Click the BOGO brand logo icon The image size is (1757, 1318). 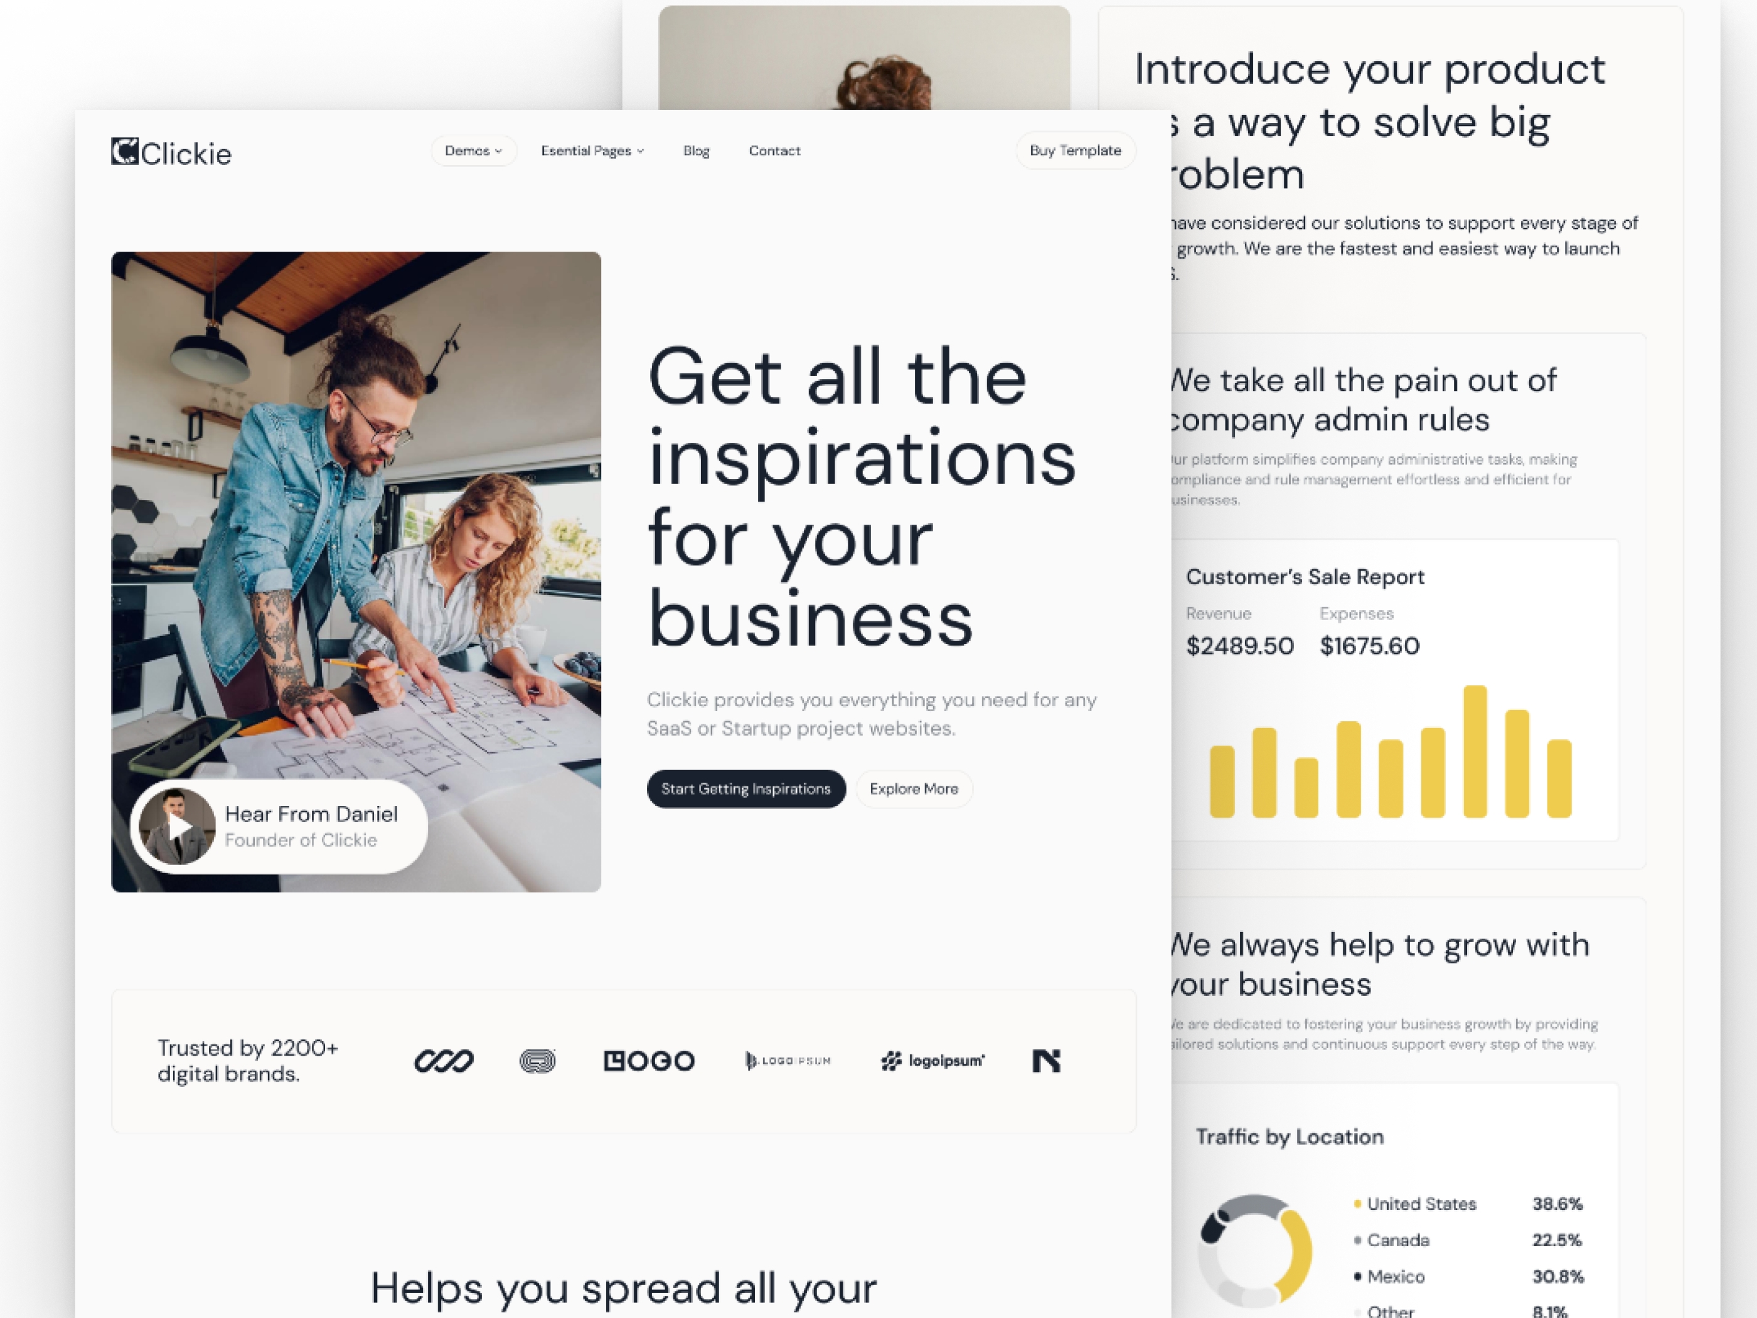tap(649, 1059)
